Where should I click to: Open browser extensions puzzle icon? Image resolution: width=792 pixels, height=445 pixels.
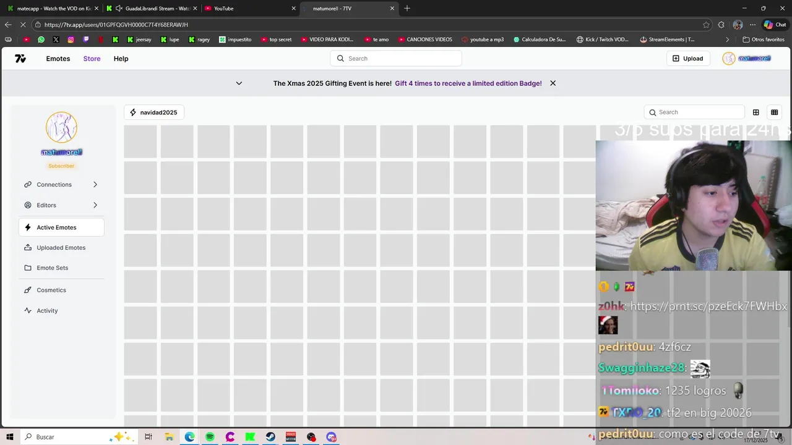pos(721,25)
